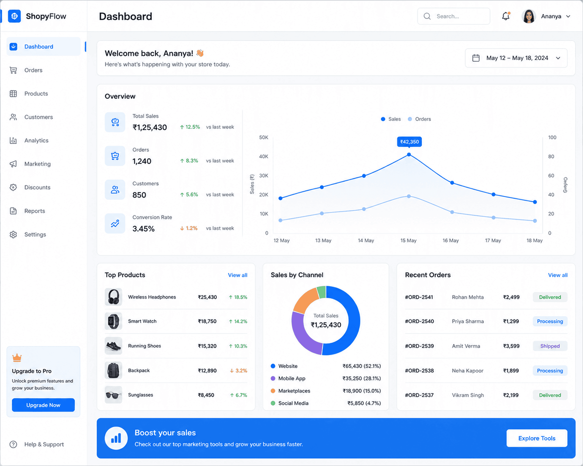Toggle the Sales series in chart legend
Viewport: 583px width, 466px height.
tap(391, 119)
